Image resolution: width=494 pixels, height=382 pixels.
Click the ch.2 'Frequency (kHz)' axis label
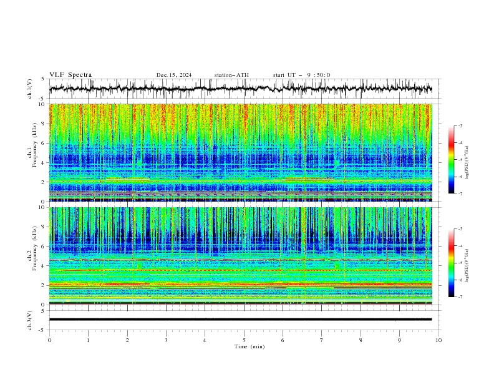(36, 248)
